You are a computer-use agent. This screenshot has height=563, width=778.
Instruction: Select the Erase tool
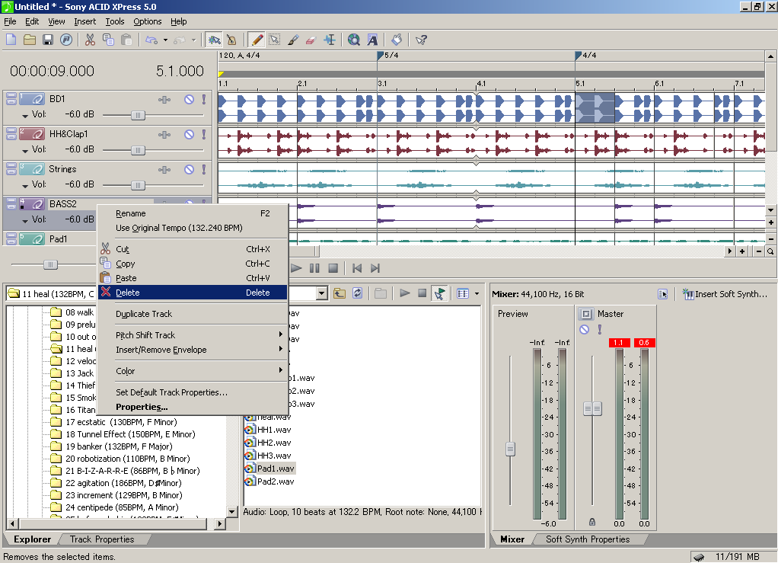click(311, 40)
